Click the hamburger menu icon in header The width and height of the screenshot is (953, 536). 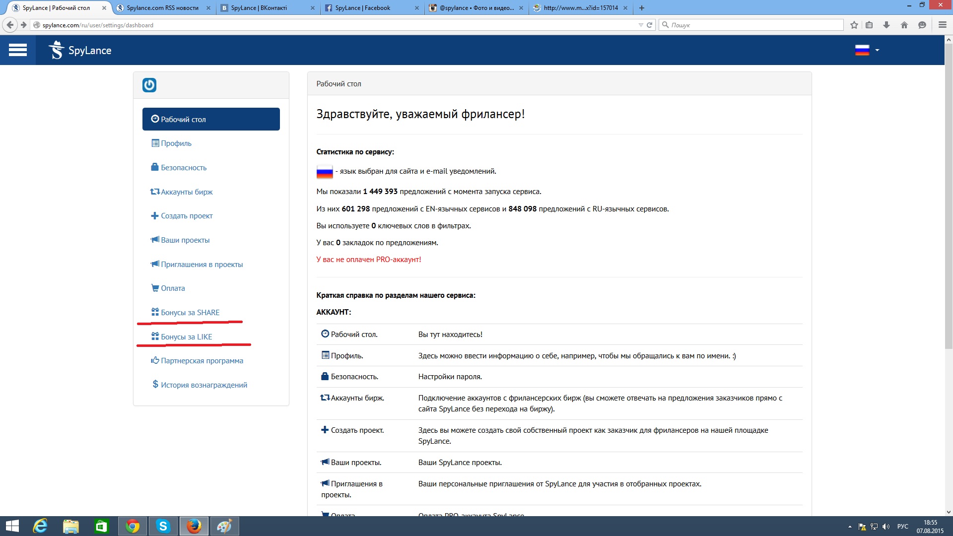(18, 50)
